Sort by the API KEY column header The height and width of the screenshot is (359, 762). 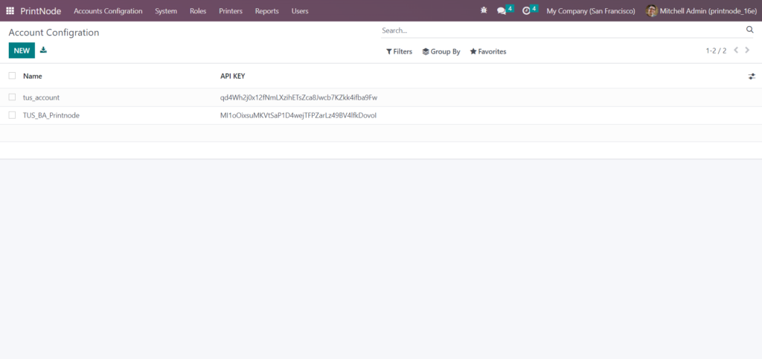(232, 76)
